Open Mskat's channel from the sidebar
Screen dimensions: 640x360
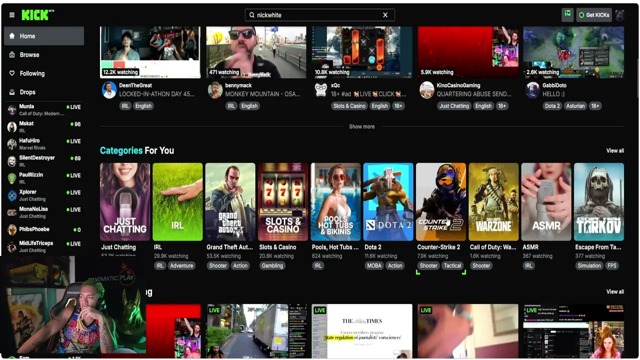[44, 127]
